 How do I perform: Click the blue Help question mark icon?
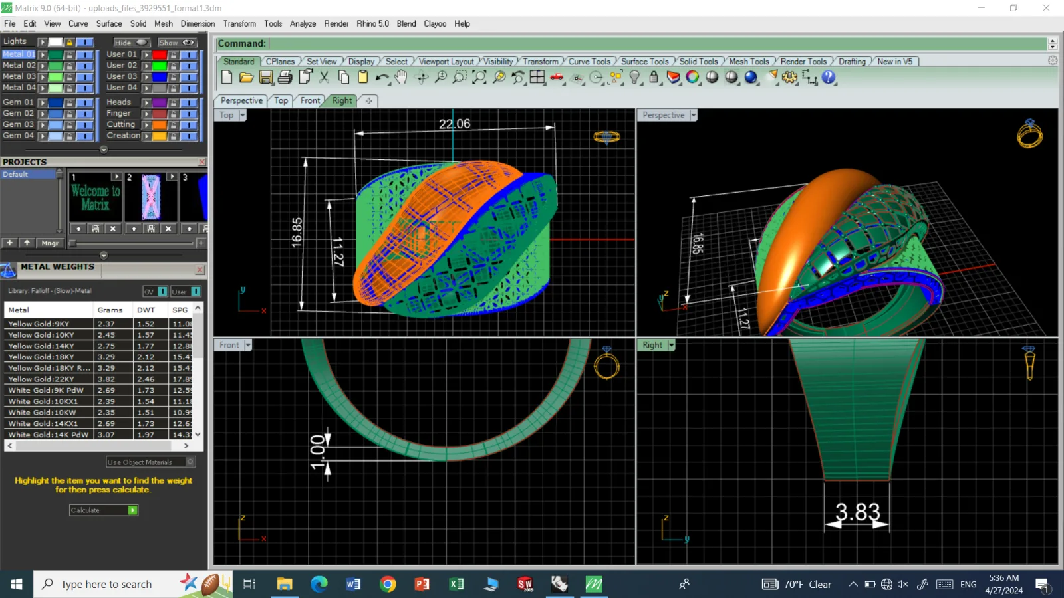click(x=828, y=77)
